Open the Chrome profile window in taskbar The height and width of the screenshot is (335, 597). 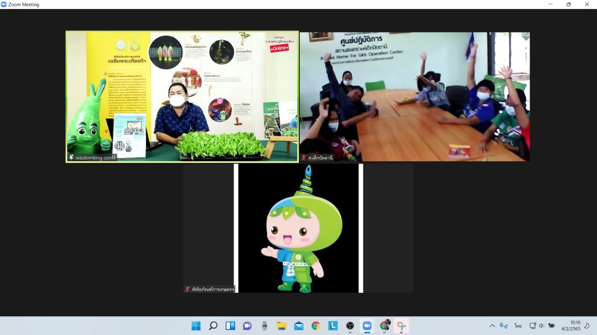pyautogui.click(x=384, y=326)
